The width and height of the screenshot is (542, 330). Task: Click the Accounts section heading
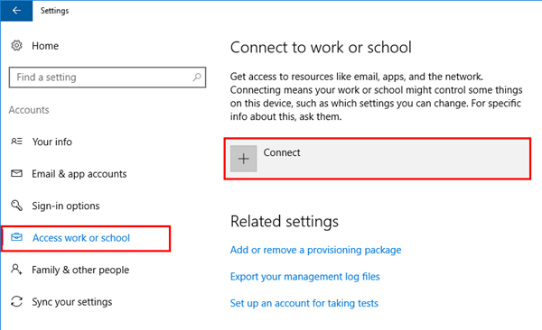click(29, 110)
